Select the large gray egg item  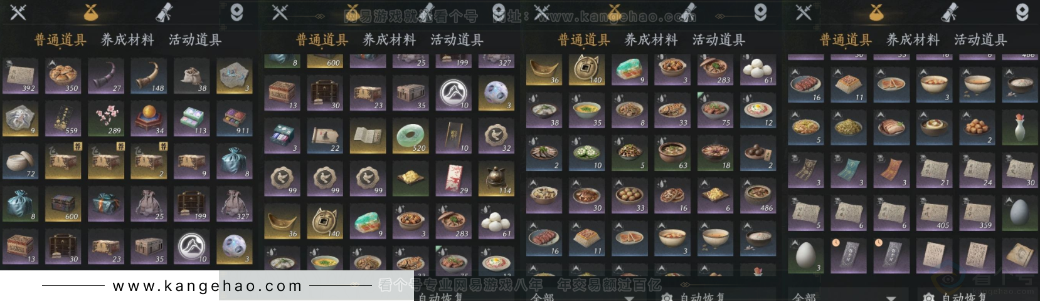(1020, 213)
